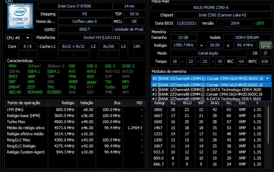This screenshot has height=172, width=274.
Task: Click the Coffee Lake-S codename field
Action: pos(85,21)
